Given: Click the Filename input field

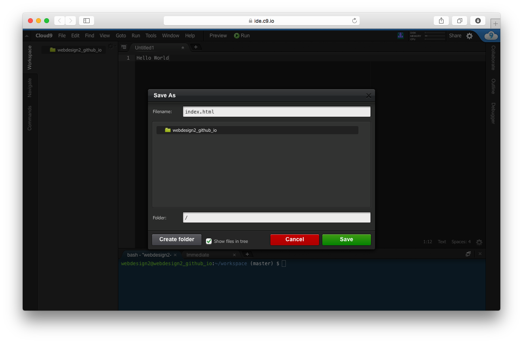Looking at the screenshot, I should coord(277,111).
